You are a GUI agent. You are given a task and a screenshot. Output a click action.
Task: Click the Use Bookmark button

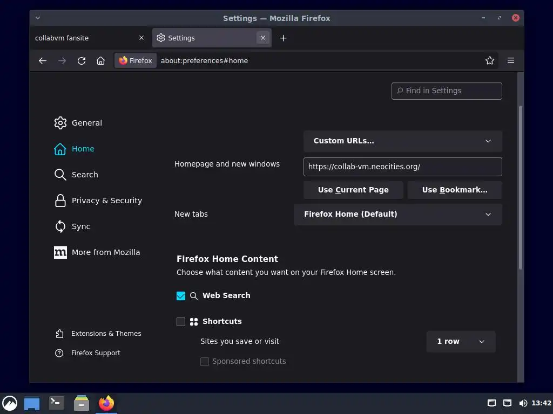[455, 190]
